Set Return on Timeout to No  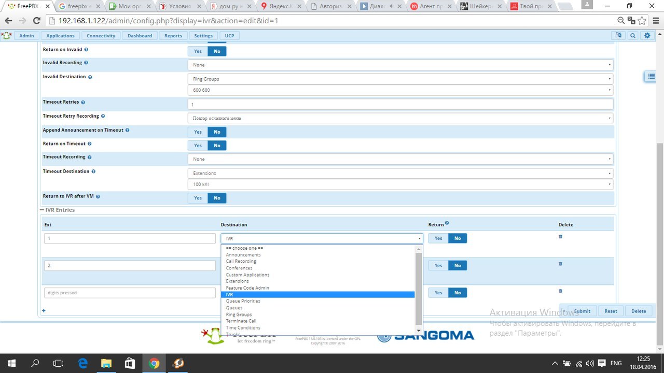coord(217,146)
